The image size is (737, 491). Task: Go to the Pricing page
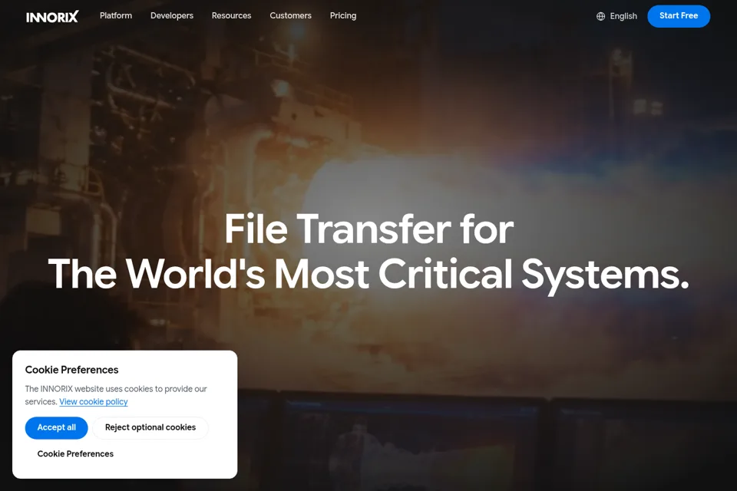(343, 15)
